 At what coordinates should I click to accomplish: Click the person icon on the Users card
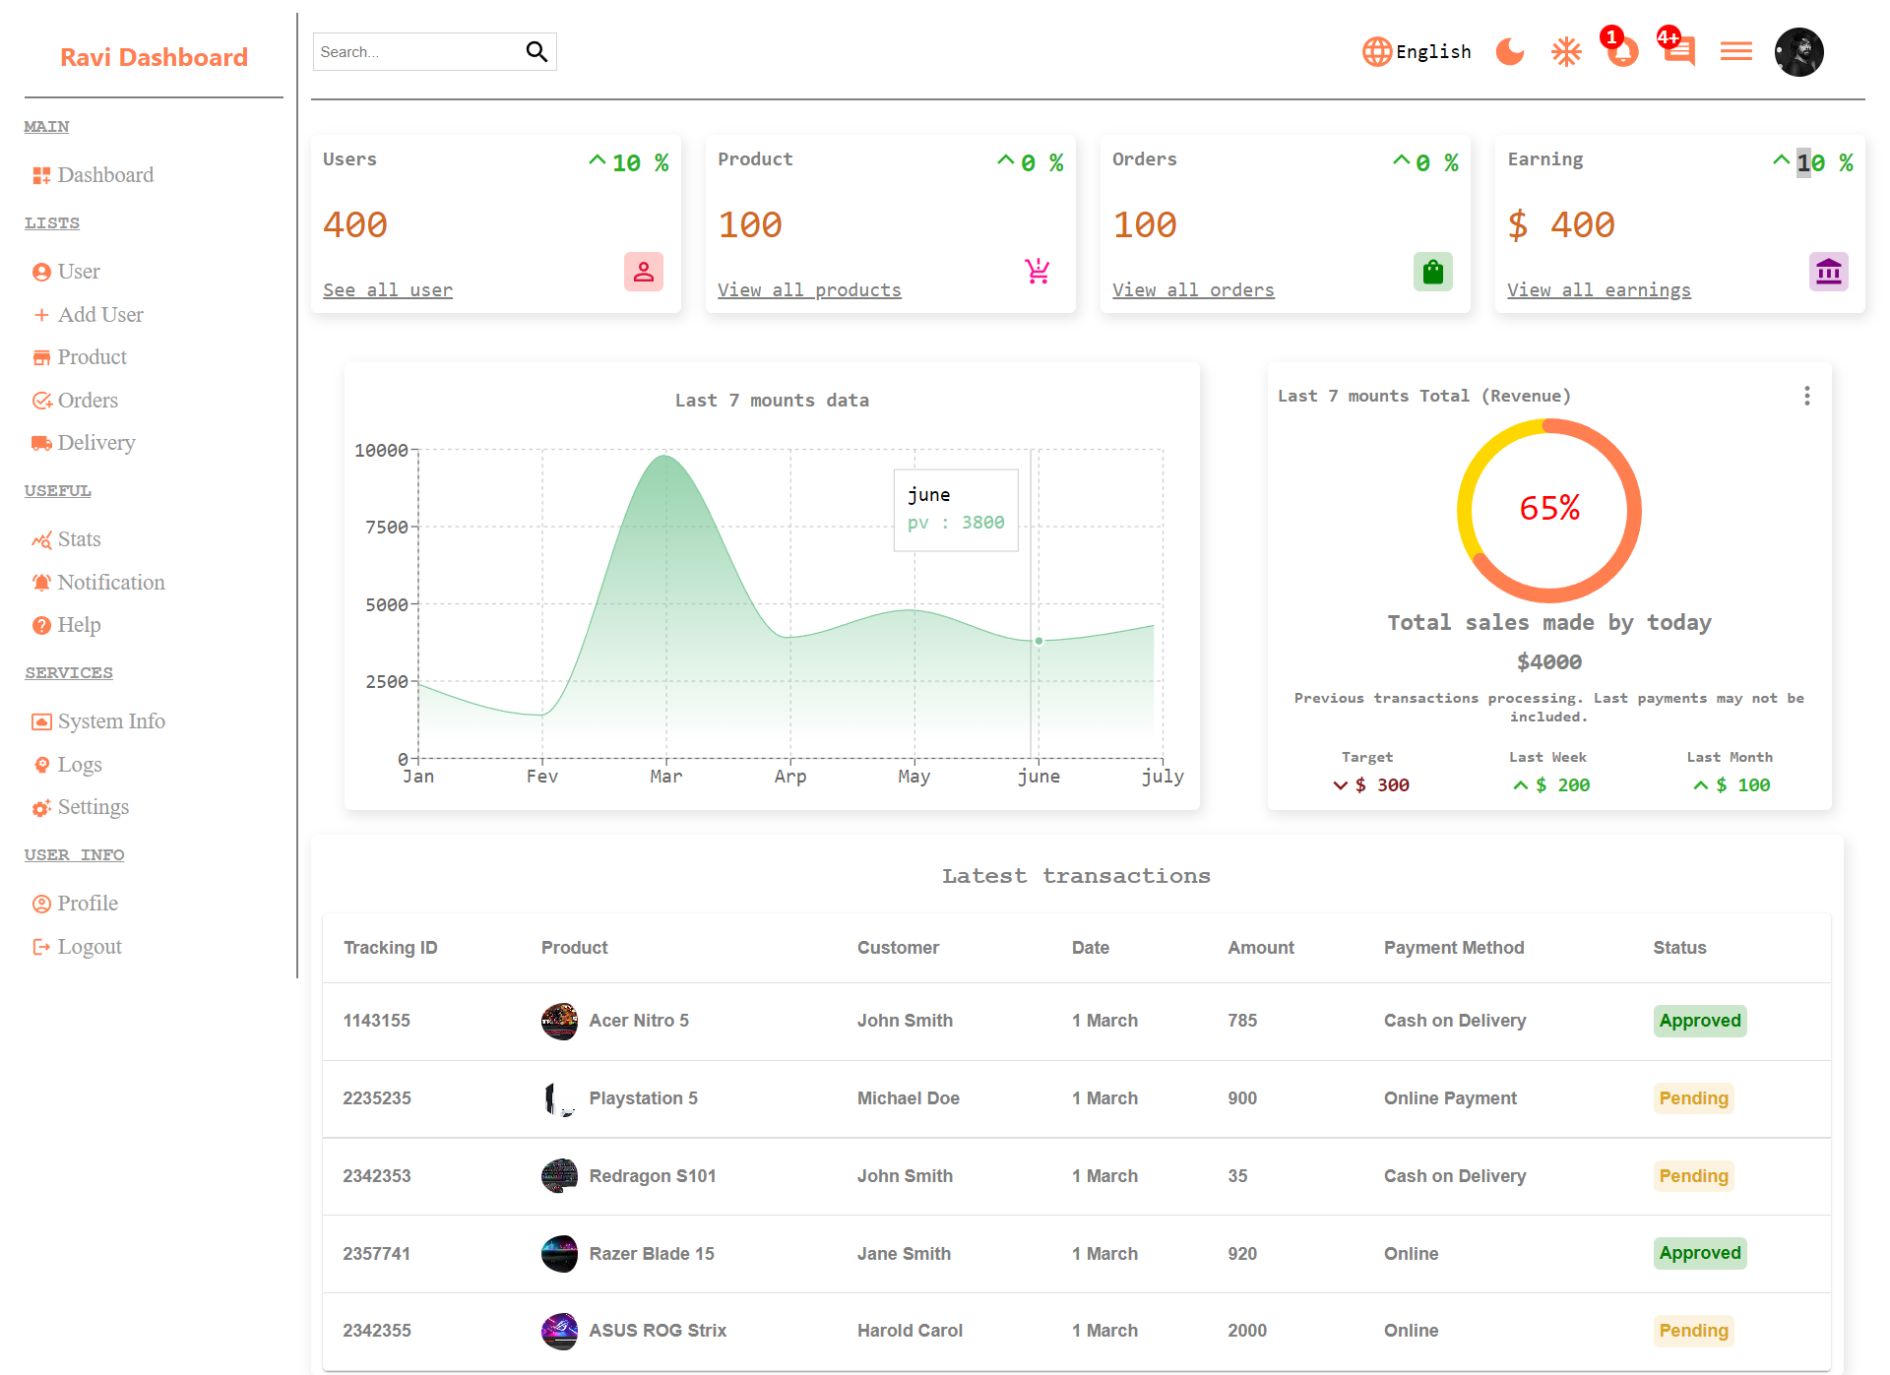(x=644, y=272)
